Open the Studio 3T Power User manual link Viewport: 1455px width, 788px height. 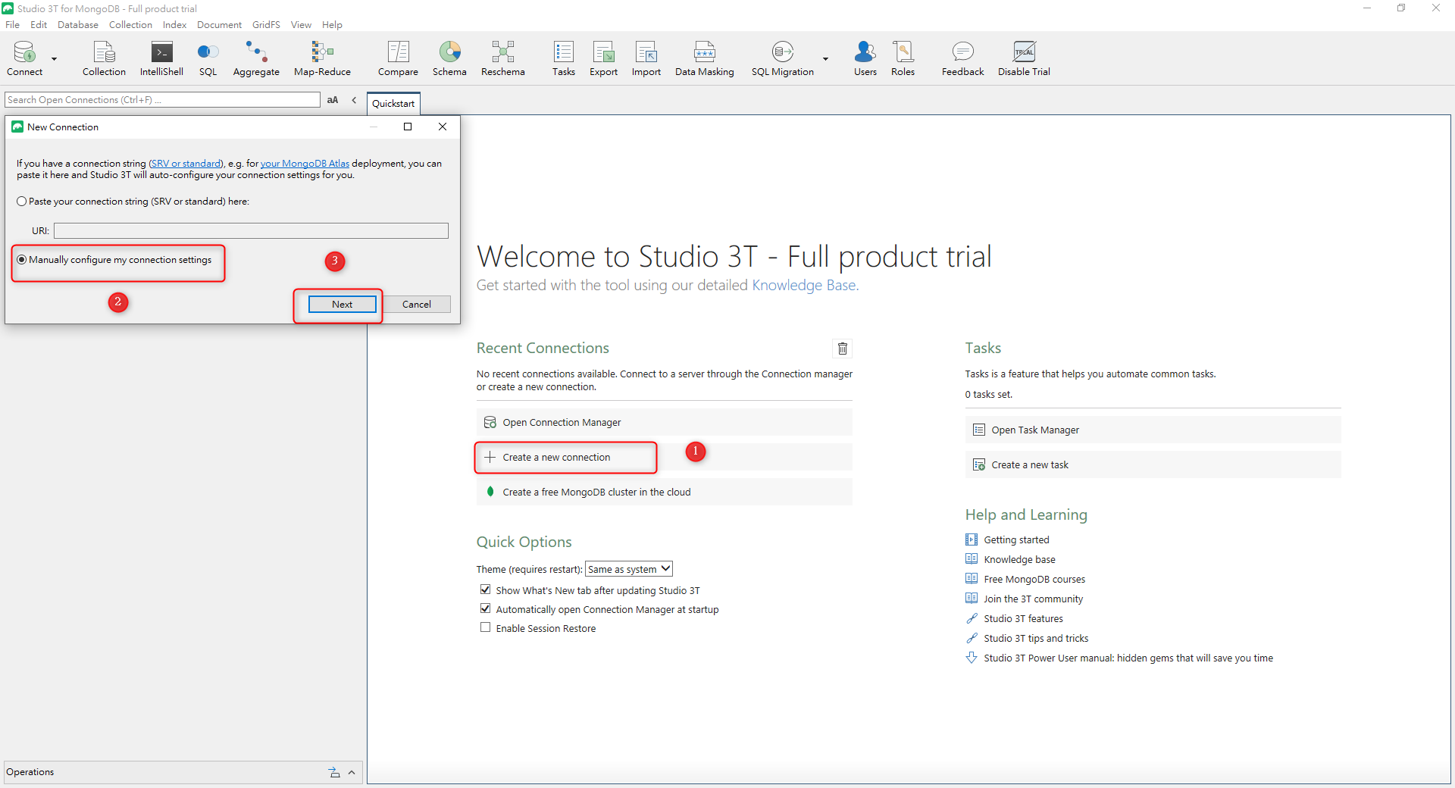pyautogui.click(x=1128, y=658)
